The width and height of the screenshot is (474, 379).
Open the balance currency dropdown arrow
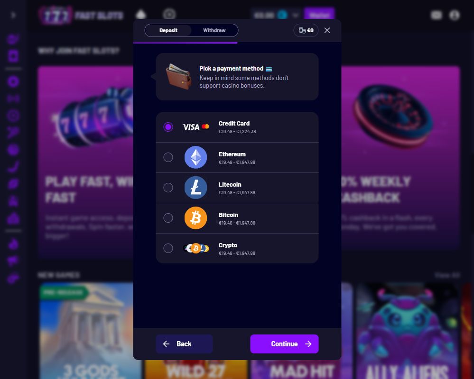296,15
